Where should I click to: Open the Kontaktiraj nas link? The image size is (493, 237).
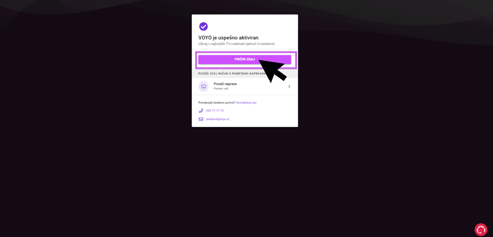[x=246, y=102]
